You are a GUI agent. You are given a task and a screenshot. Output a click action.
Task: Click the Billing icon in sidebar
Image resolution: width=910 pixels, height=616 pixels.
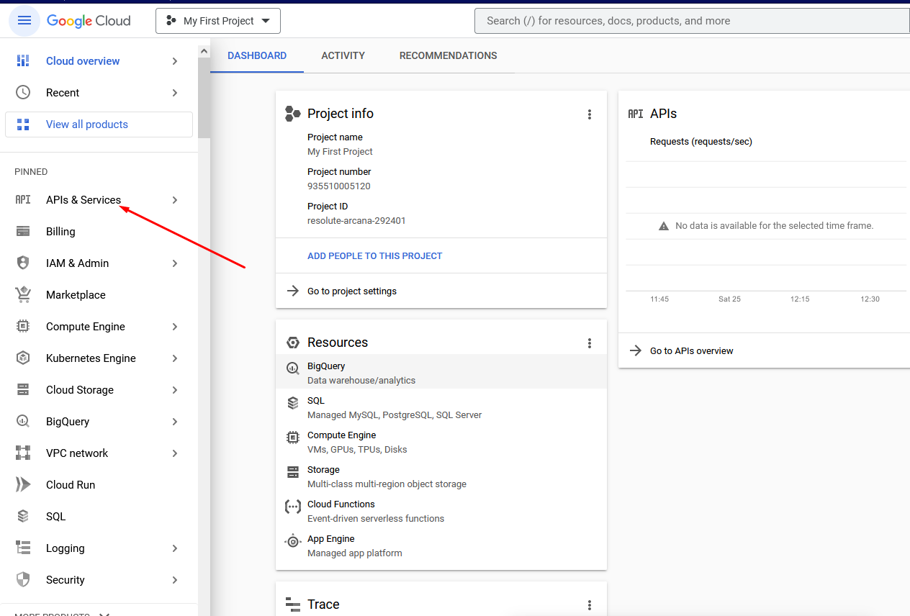23,232
